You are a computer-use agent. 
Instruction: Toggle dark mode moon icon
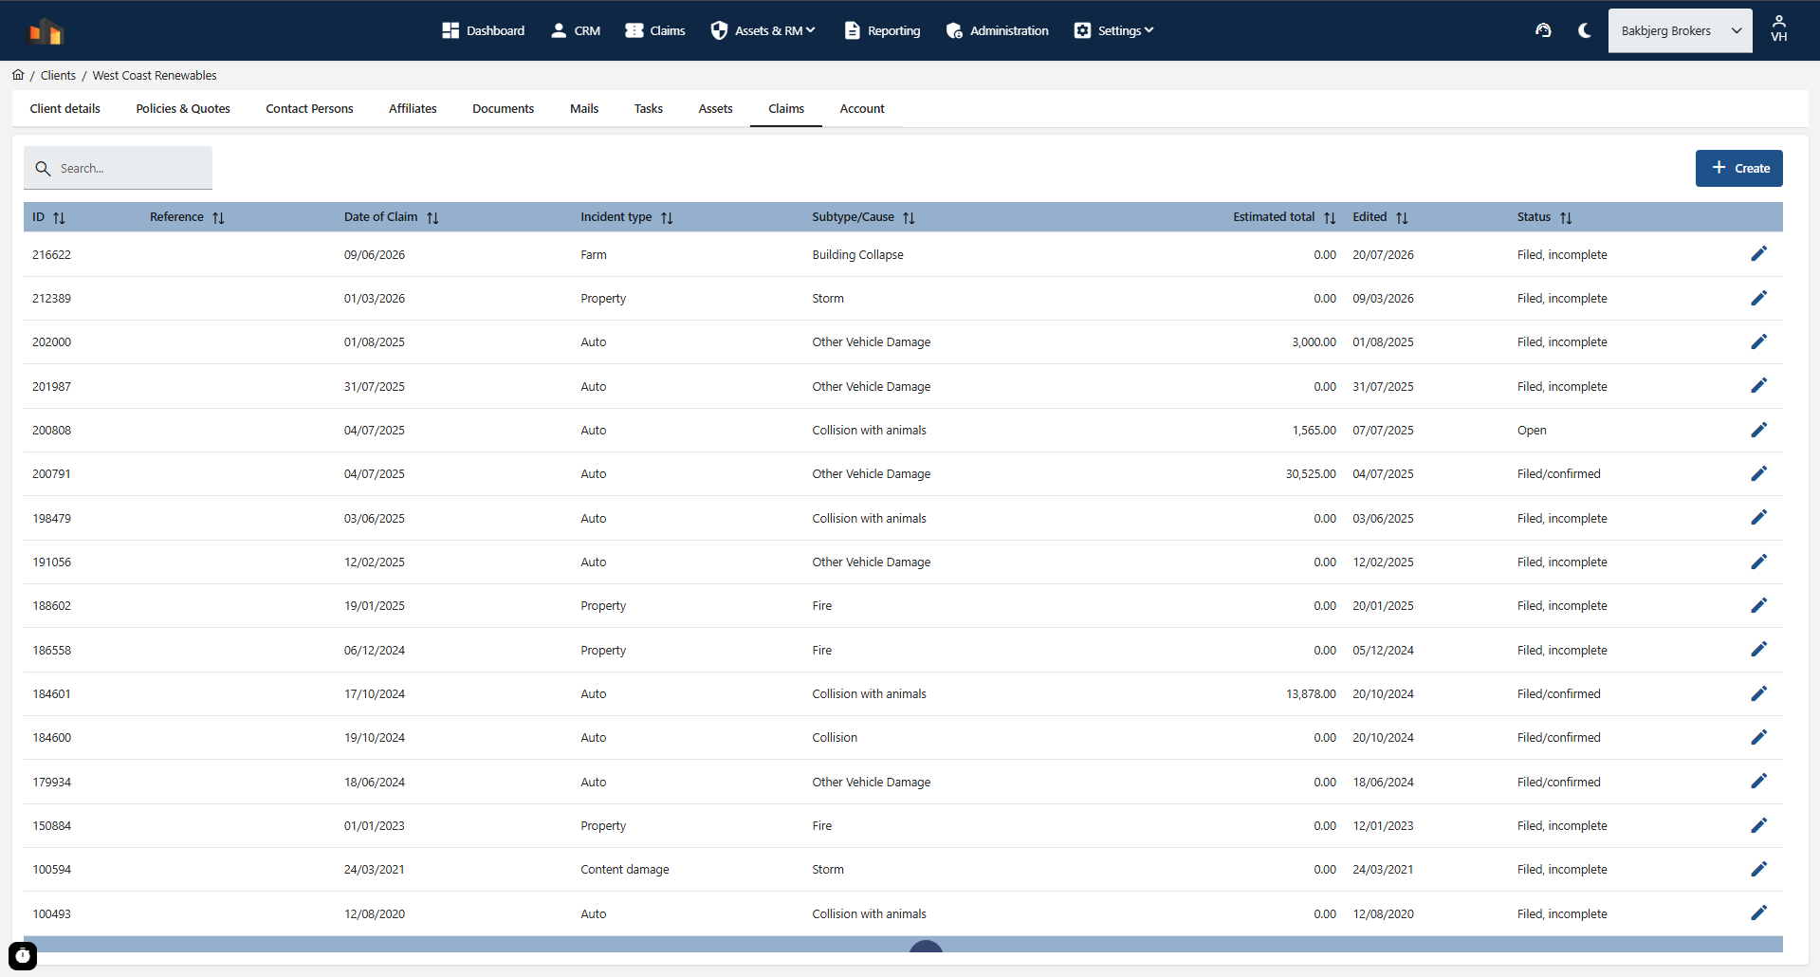pos(1584,30)
